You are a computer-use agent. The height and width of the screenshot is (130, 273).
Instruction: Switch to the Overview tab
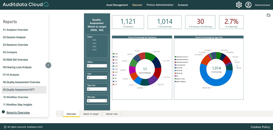point(71,114)
